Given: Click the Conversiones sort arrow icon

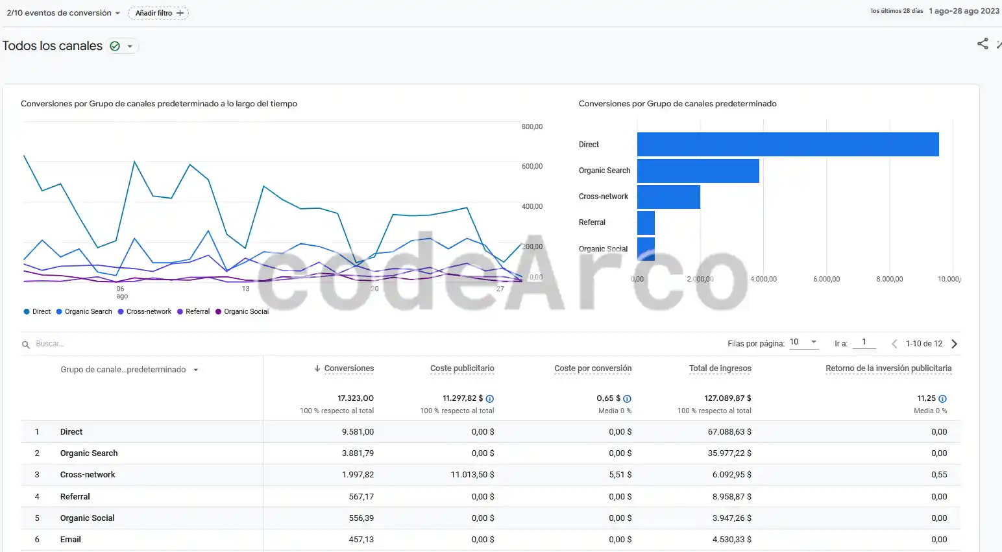Looking at the screenshot, I should click(317, 368).
